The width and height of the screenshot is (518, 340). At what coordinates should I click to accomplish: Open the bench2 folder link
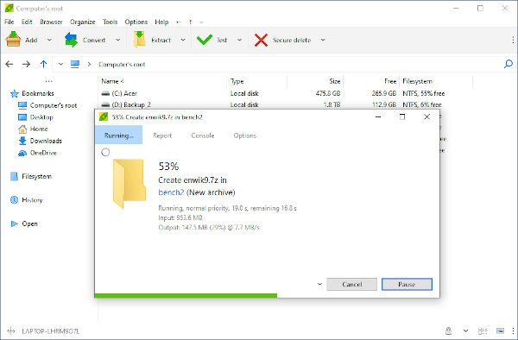171,192
